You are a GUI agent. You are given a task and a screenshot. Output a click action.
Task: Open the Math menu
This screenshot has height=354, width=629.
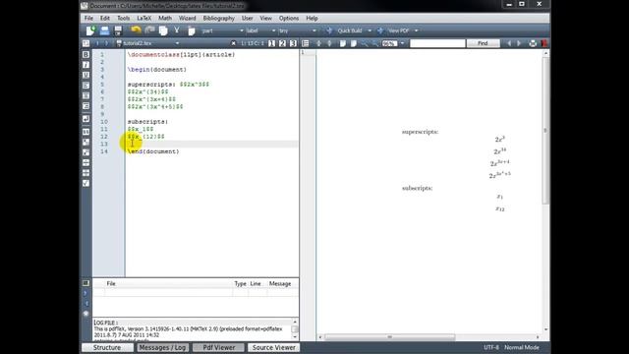(x=165, y=18)
